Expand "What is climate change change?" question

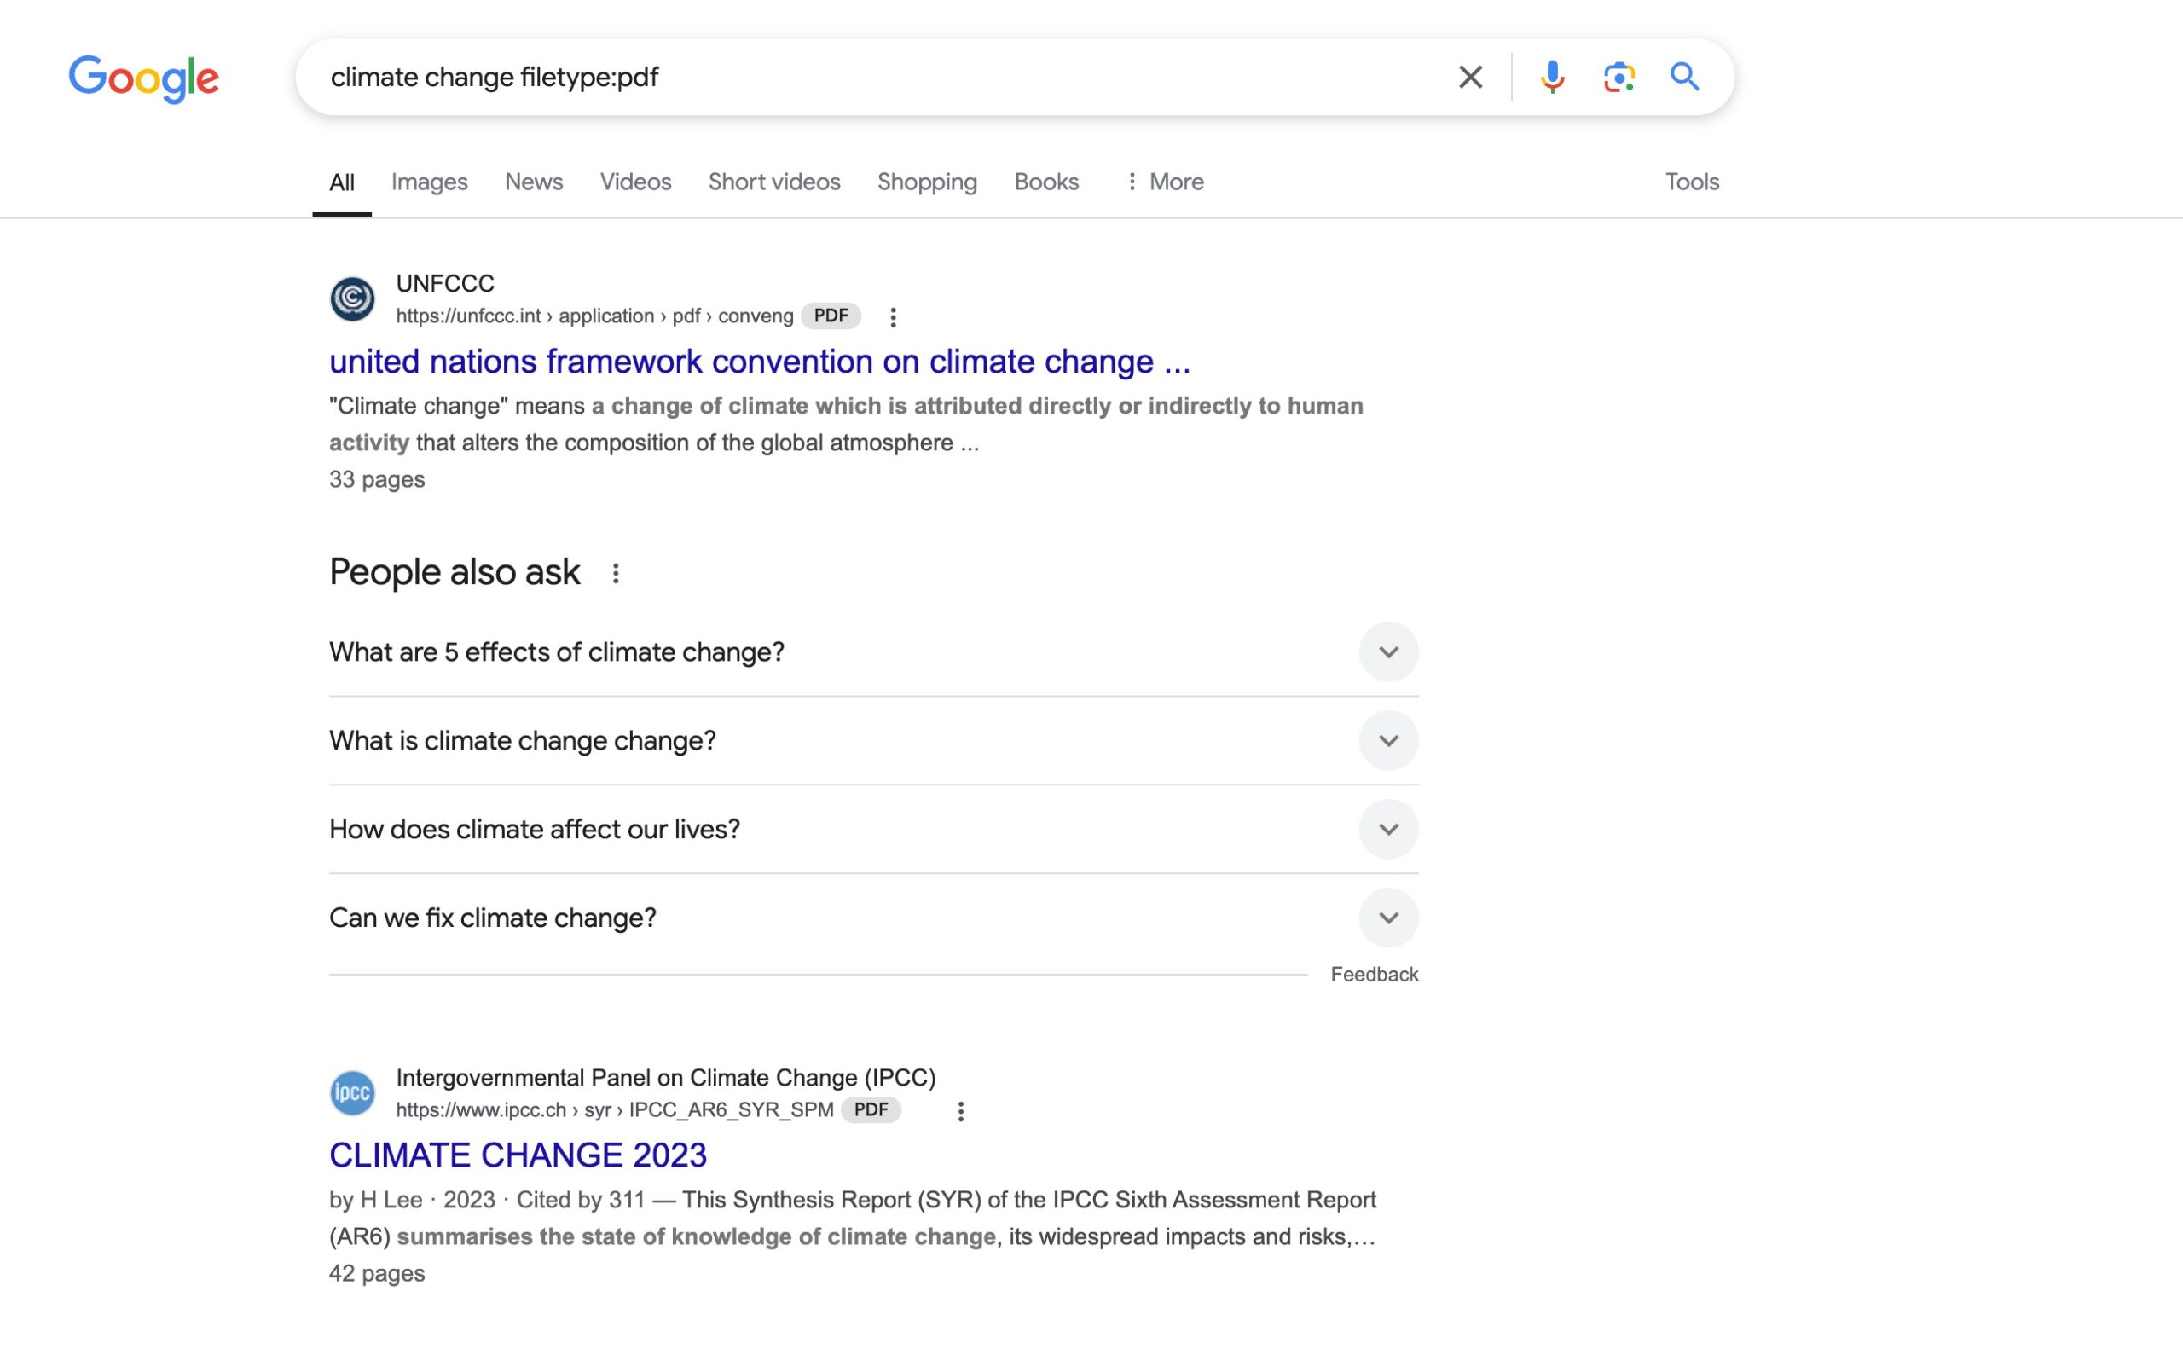pyautogui.click(x=1387, y=740)
